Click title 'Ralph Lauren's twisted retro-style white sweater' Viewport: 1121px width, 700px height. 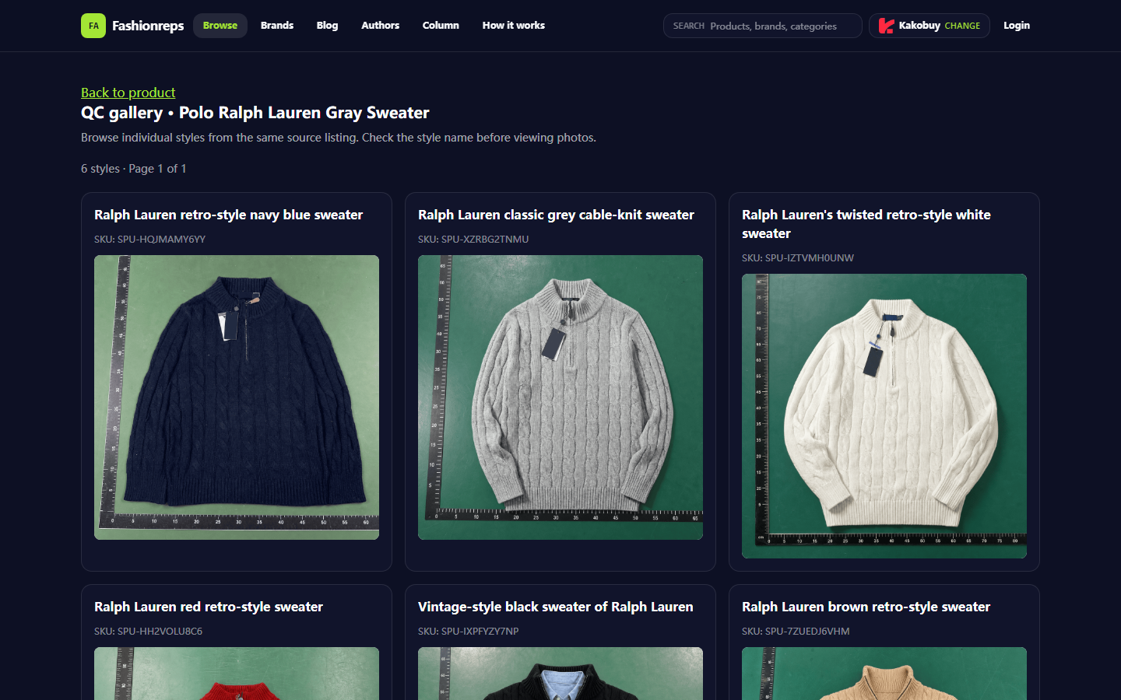click(x=866, y=224)
